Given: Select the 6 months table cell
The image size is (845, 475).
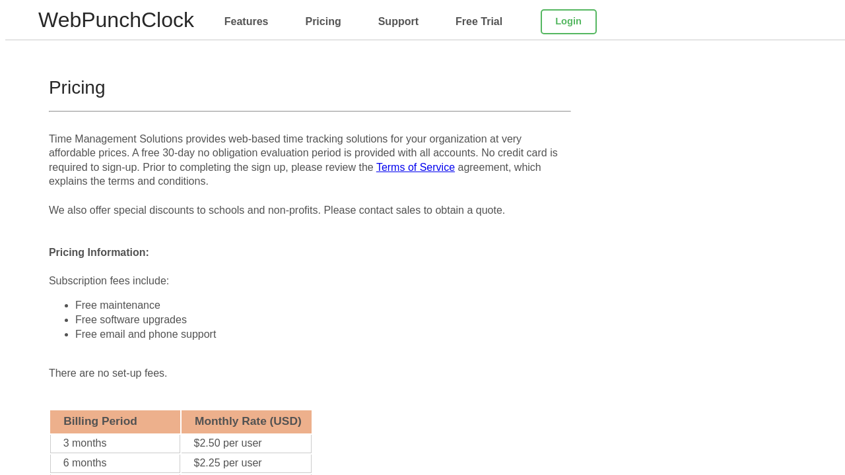Looking at the screenshot, I should (85, 463).
